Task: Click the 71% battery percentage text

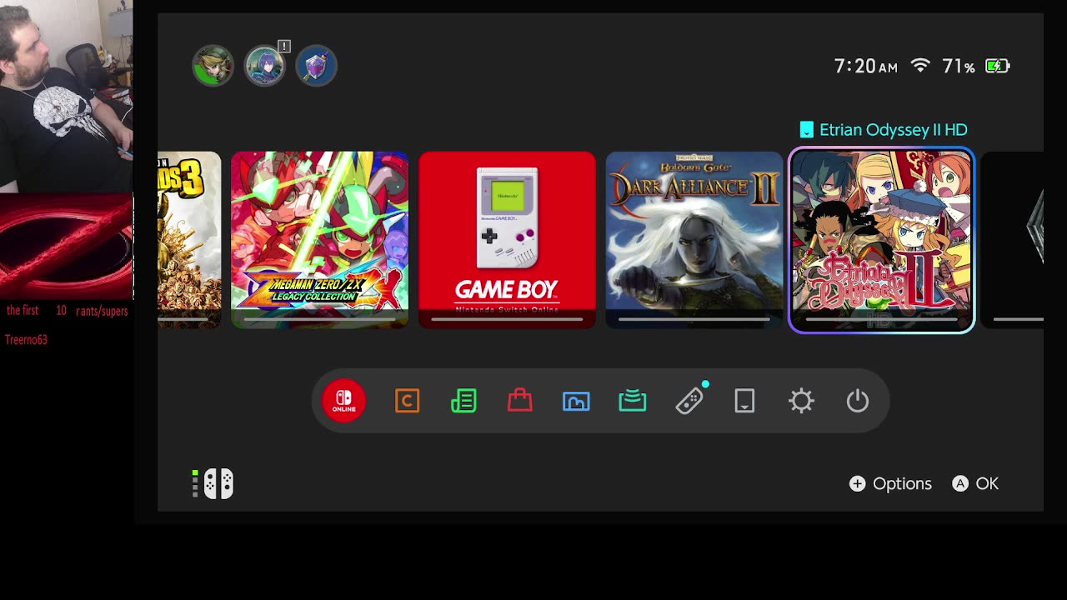Action: (x=959, y=67)
